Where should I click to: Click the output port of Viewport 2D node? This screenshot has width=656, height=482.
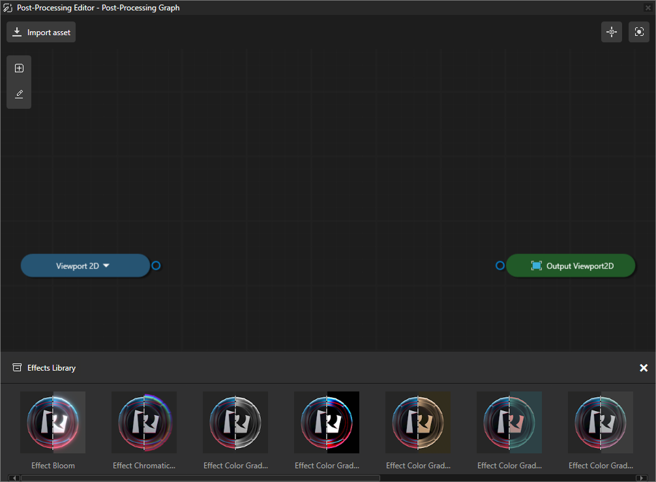156,265
